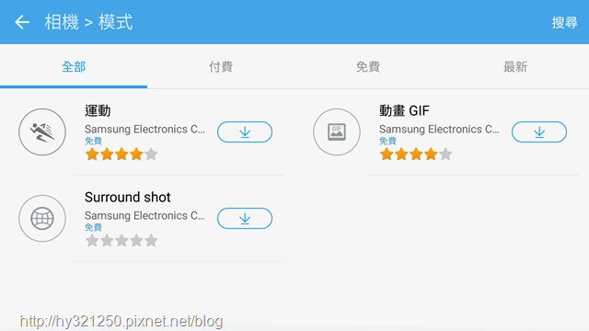Tap the 相機 > 模式 header title
589x331 pixels.
coord(88,22)
